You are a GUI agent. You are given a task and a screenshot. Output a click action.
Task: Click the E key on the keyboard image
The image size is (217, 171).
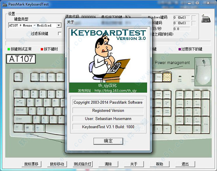point(47,102)
